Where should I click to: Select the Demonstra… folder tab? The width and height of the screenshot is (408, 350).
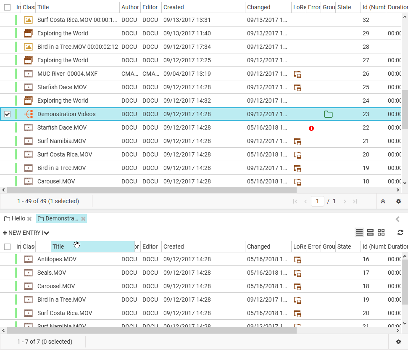pyautogui.click(x=58, y=219)
